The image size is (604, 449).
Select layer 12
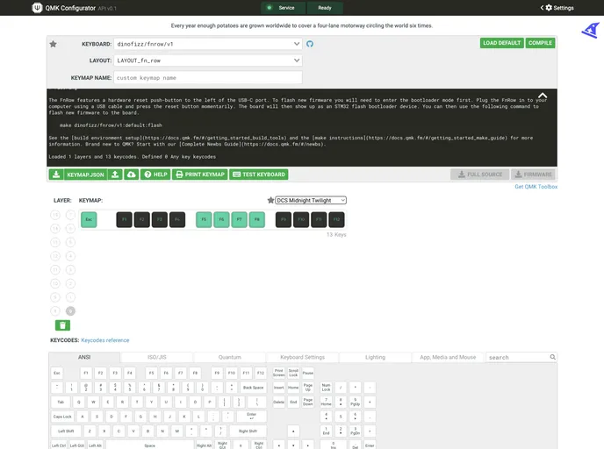(x=55, y=256)
